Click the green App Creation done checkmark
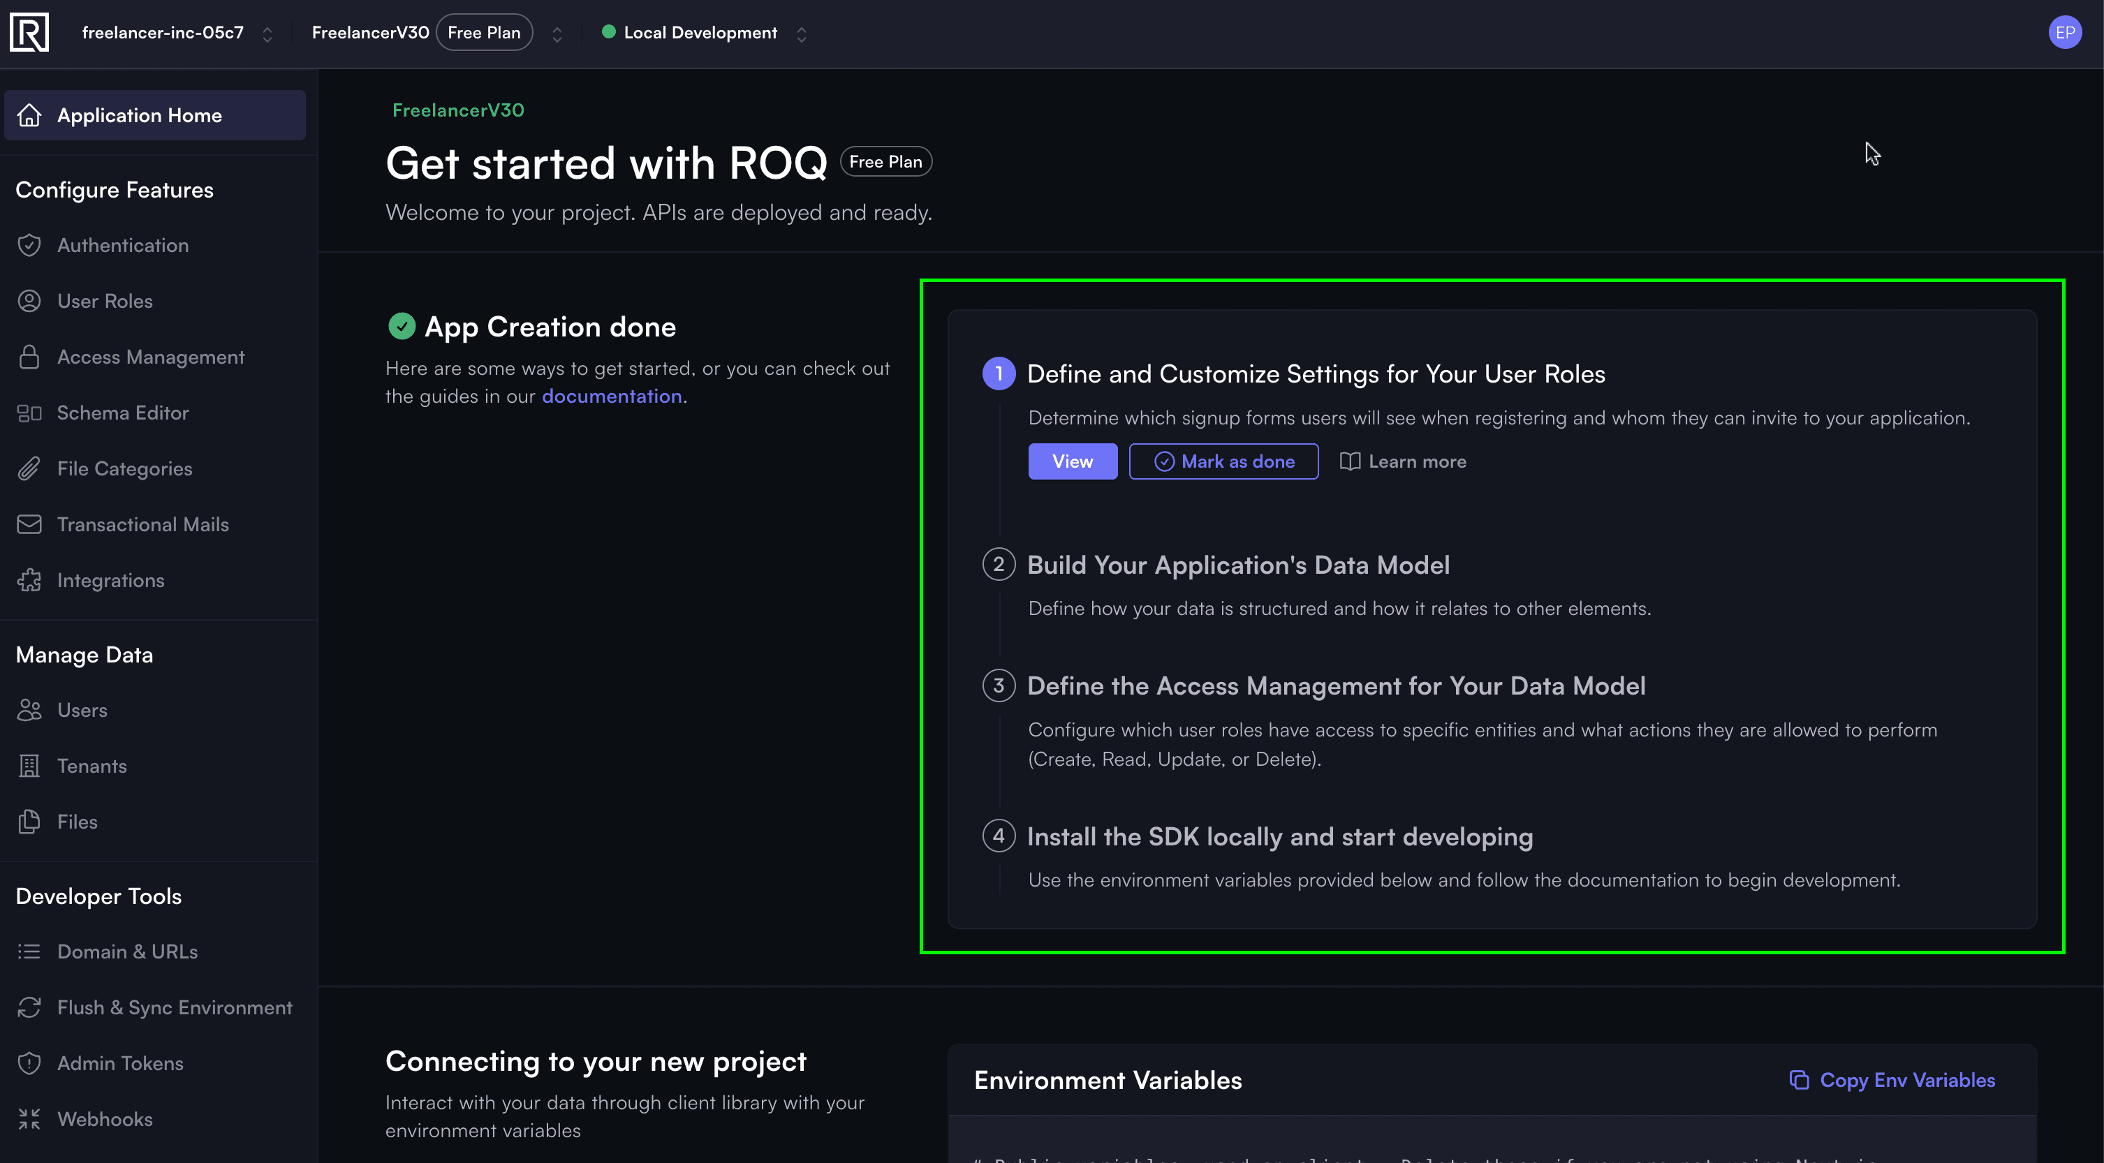The width and height of the screenshot is (2104, 1163). pos(402,326)
